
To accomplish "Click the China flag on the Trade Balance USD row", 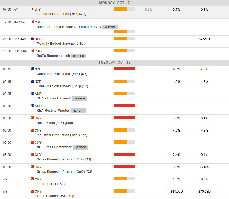I will tap(32, 191).
